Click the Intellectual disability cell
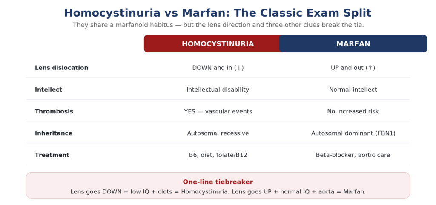The height and width of the screenshot is (205, 436). click(x=218, y=90)
